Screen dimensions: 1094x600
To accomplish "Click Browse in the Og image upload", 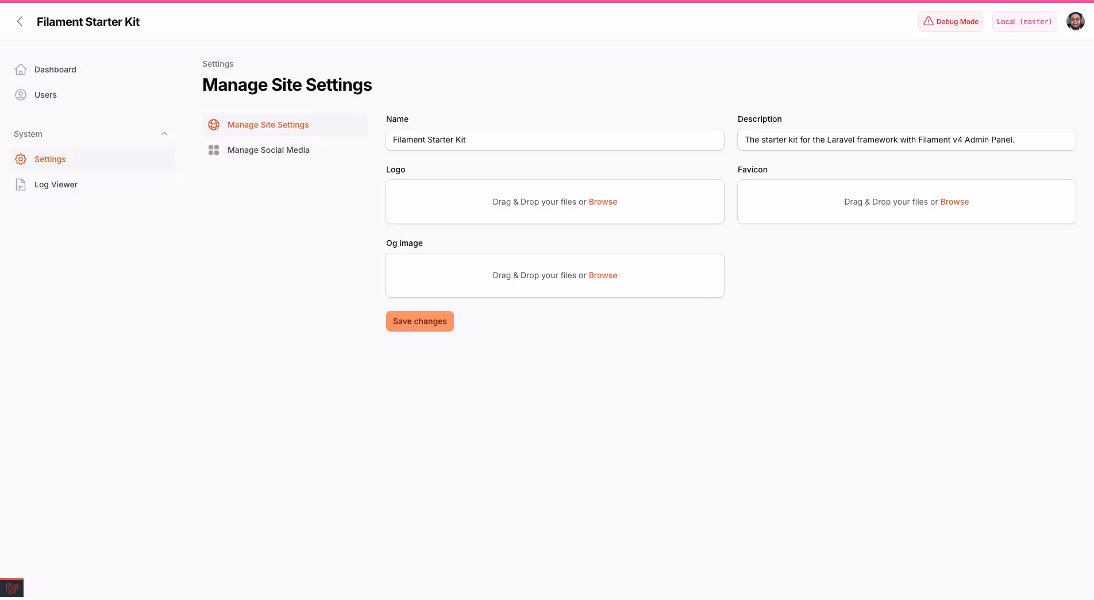I will pyautogui.click(x=603, y=275).
